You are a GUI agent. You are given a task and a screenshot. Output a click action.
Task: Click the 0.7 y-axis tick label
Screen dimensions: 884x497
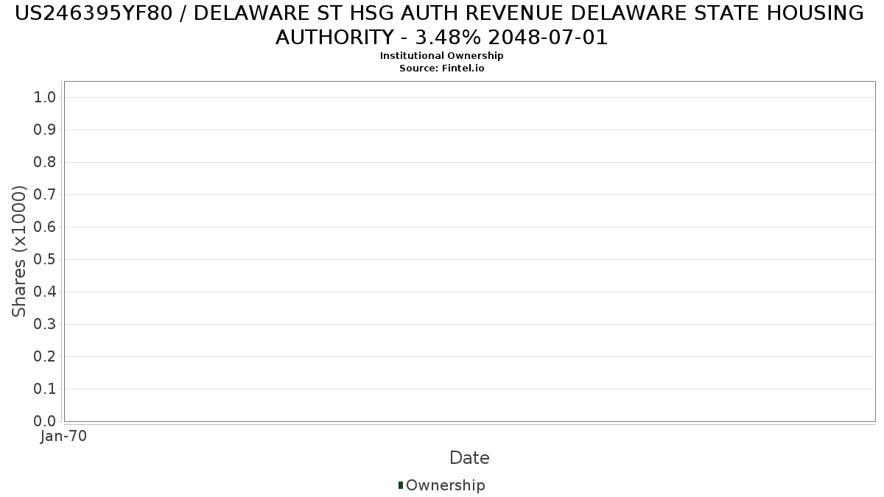click(46, 195)
